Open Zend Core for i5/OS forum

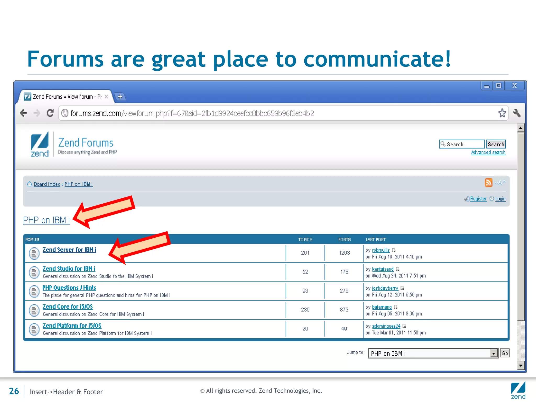pos(68,307)
